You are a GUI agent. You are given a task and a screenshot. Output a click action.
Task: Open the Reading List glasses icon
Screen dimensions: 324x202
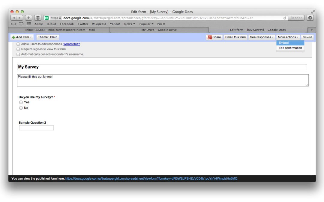[13, 24]
